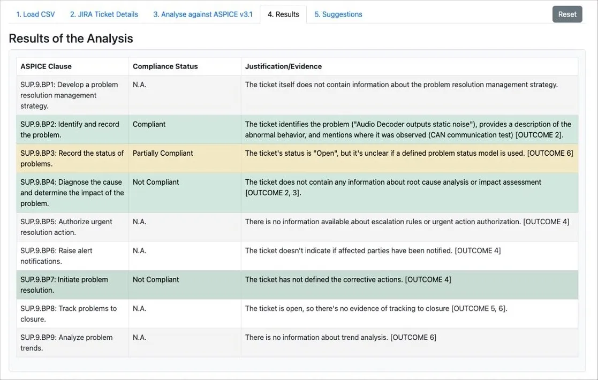Viewport: 598px width, 380px height.
Task: Click the SUP.9.BP5 Authorize urgent resolution cell
Action: click(72, 227)
